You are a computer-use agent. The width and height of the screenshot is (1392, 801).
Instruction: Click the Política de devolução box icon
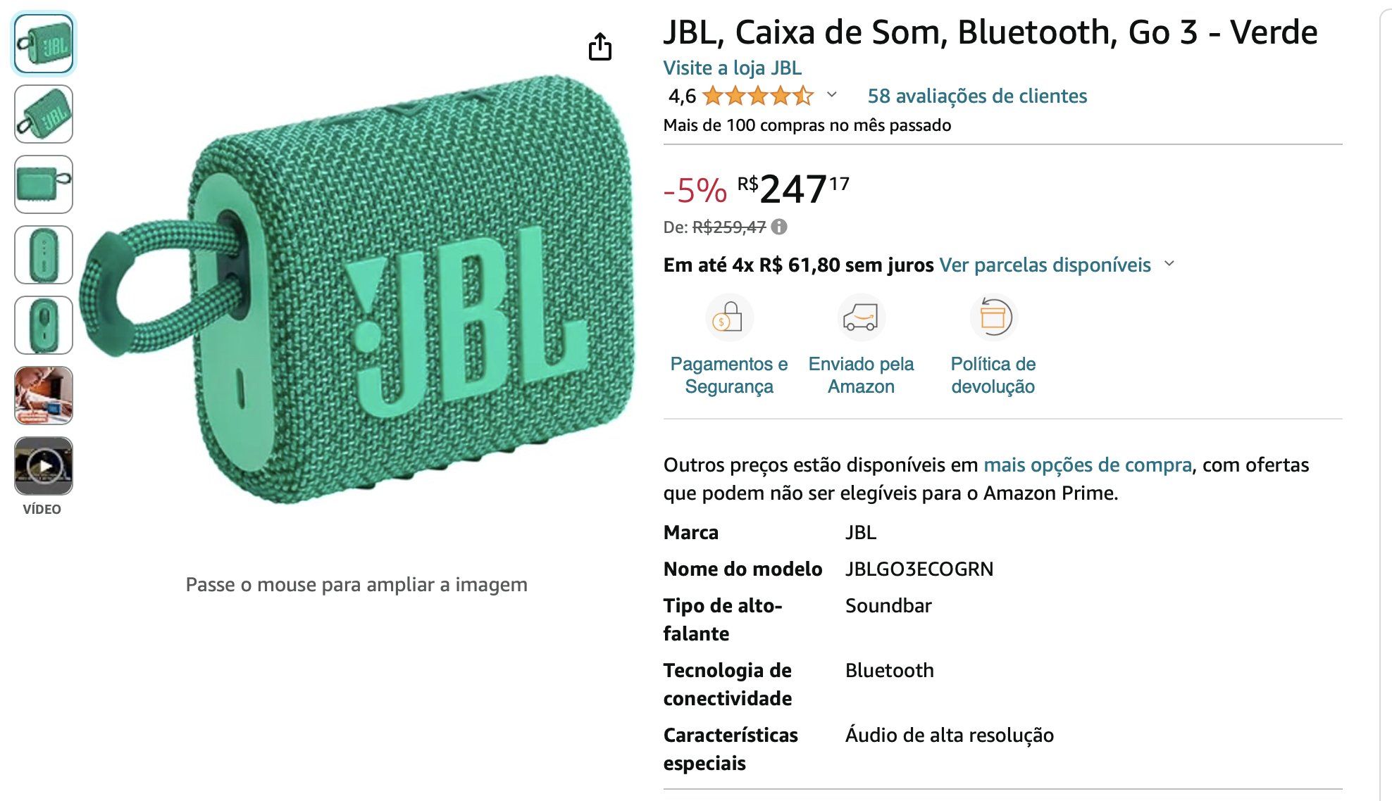[x=993, y=317]
